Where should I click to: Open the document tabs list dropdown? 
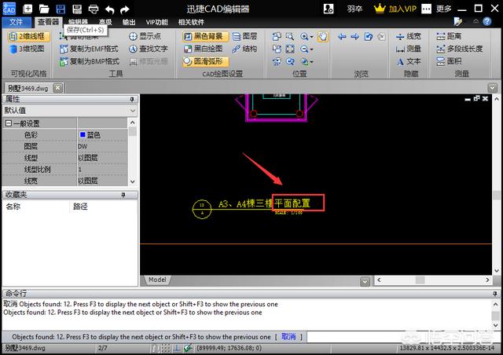[x=493, y=87]
